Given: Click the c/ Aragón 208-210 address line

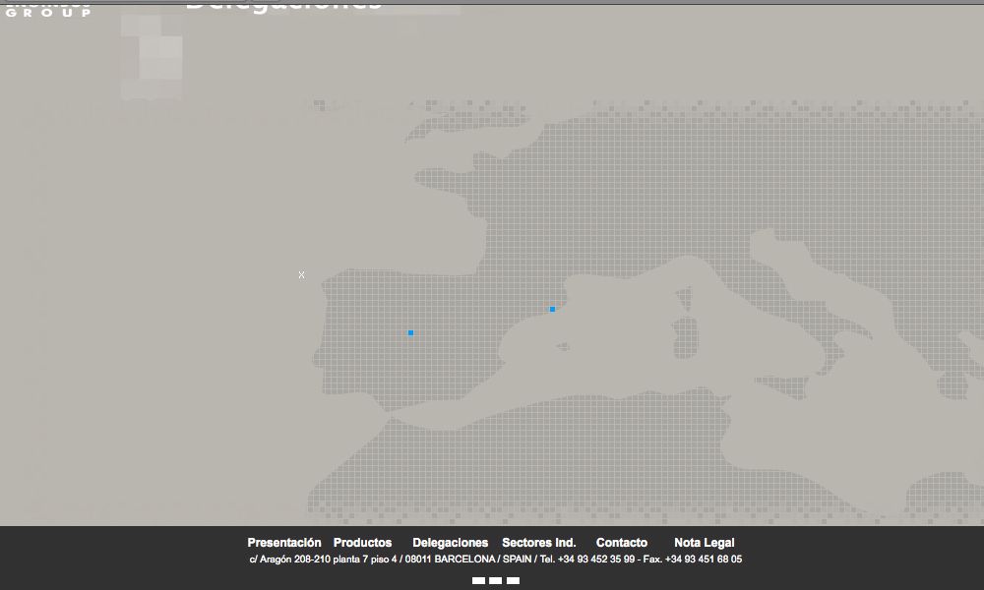Looking at the screenshot, I should [495, 559].
